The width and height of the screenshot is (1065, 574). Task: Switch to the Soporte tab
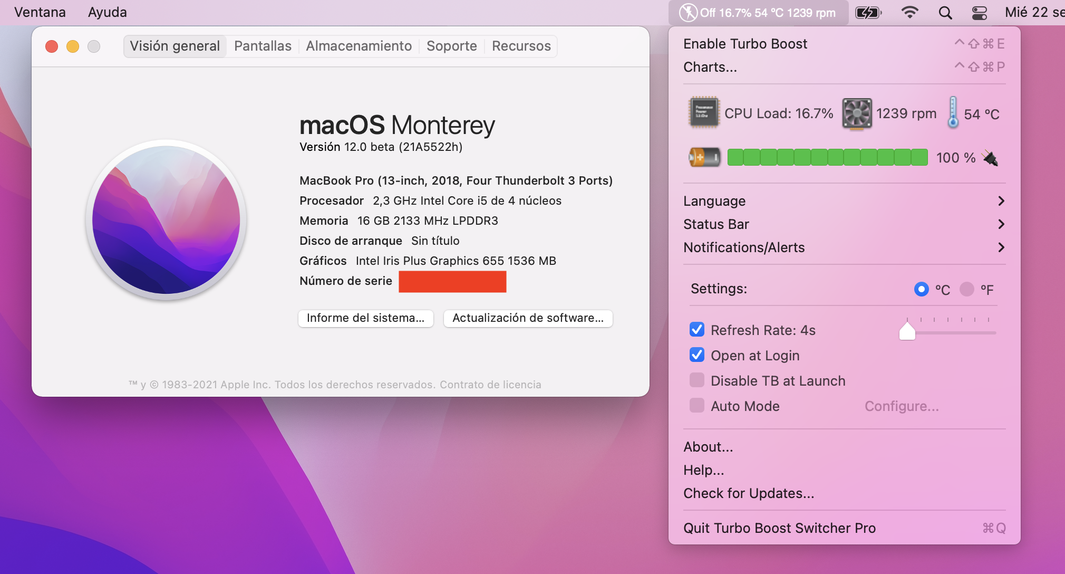(x=452, y=46)
